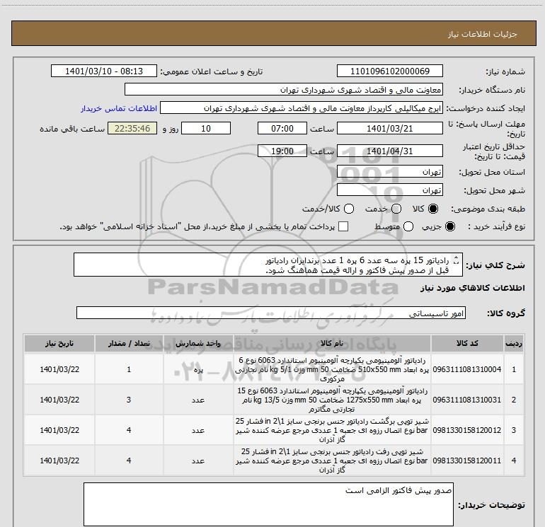The height and width of the screenshot is (527, 545).
Task: Click the validity time field 19:00
Action: [282, 151]
